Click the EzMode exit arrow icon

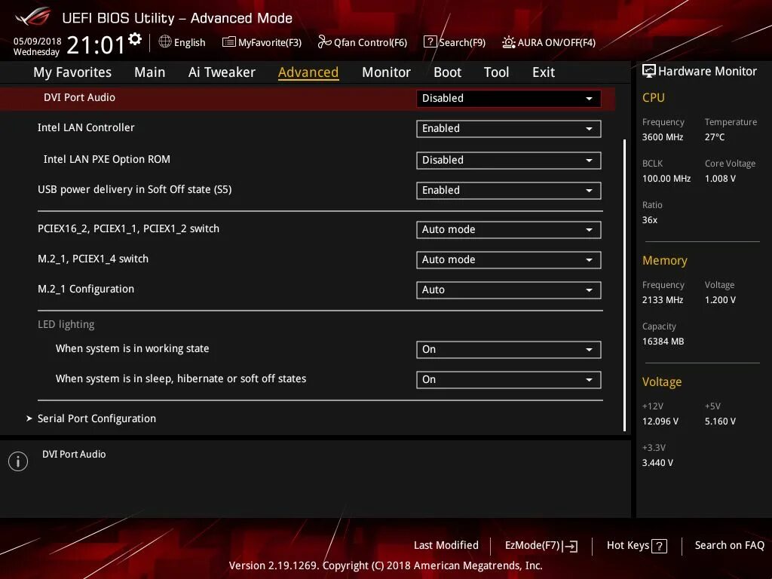pos(570,546)
